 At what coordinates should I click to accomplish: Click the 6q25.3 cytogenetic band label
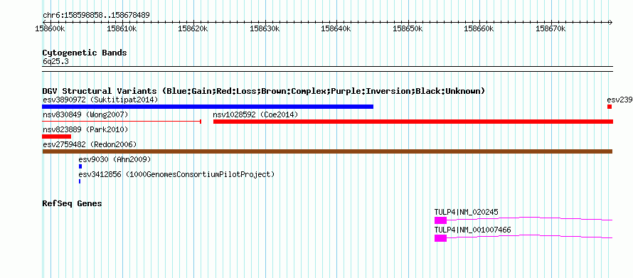[x=55, y=61]
